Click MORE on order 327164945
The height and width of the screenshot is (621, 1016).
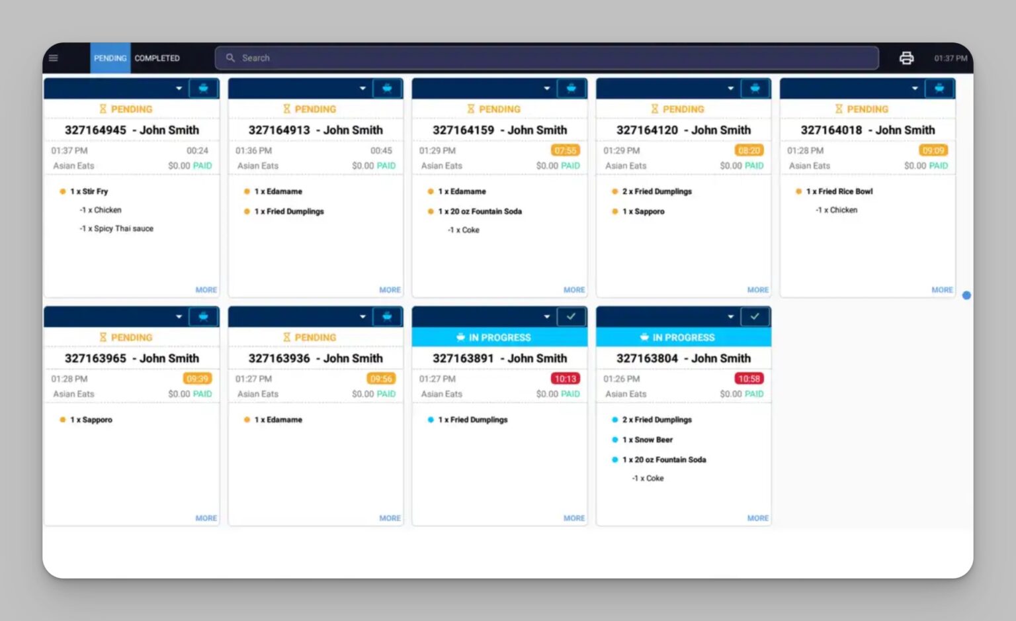[206, 289]
